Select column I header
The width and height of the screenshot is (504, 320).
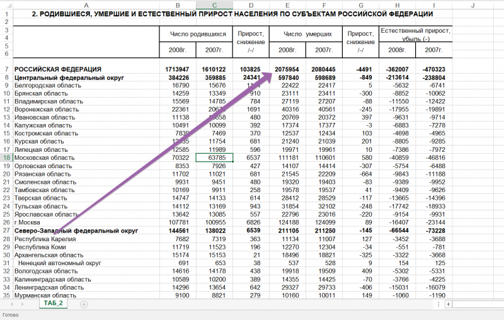tap(434, 5)
